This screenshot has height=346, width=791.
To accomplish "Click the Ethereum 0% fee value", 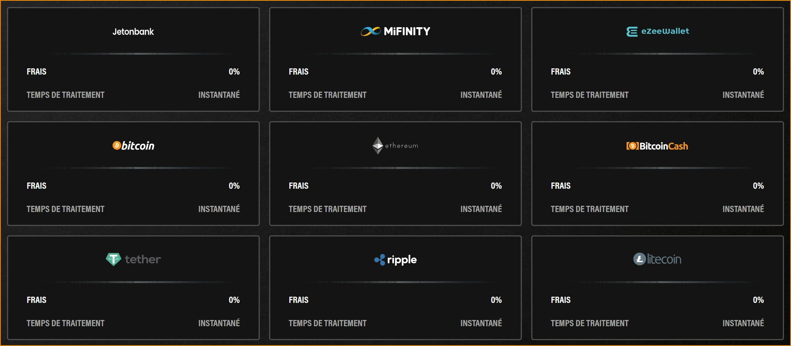I will 496,186.
